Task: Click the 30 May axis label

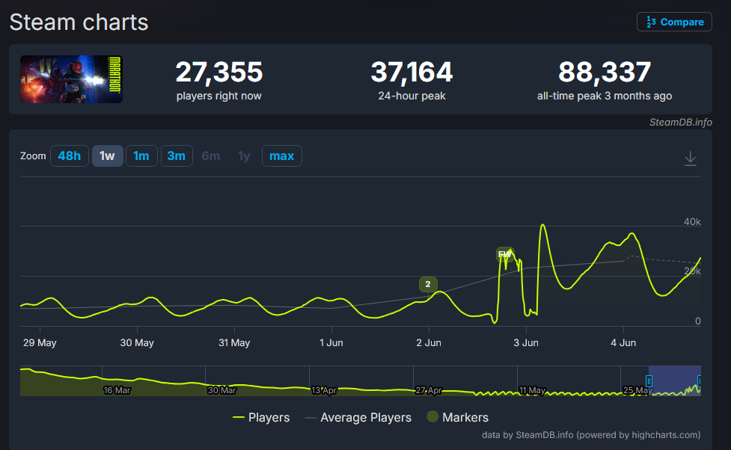Action: click(137, 343)
